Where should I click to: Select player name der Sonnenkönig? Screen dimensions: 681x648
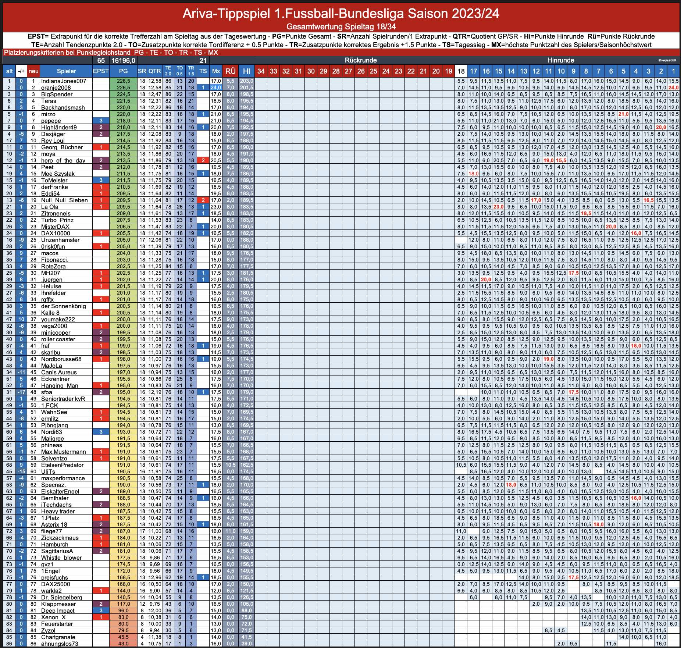coord(63,306)
